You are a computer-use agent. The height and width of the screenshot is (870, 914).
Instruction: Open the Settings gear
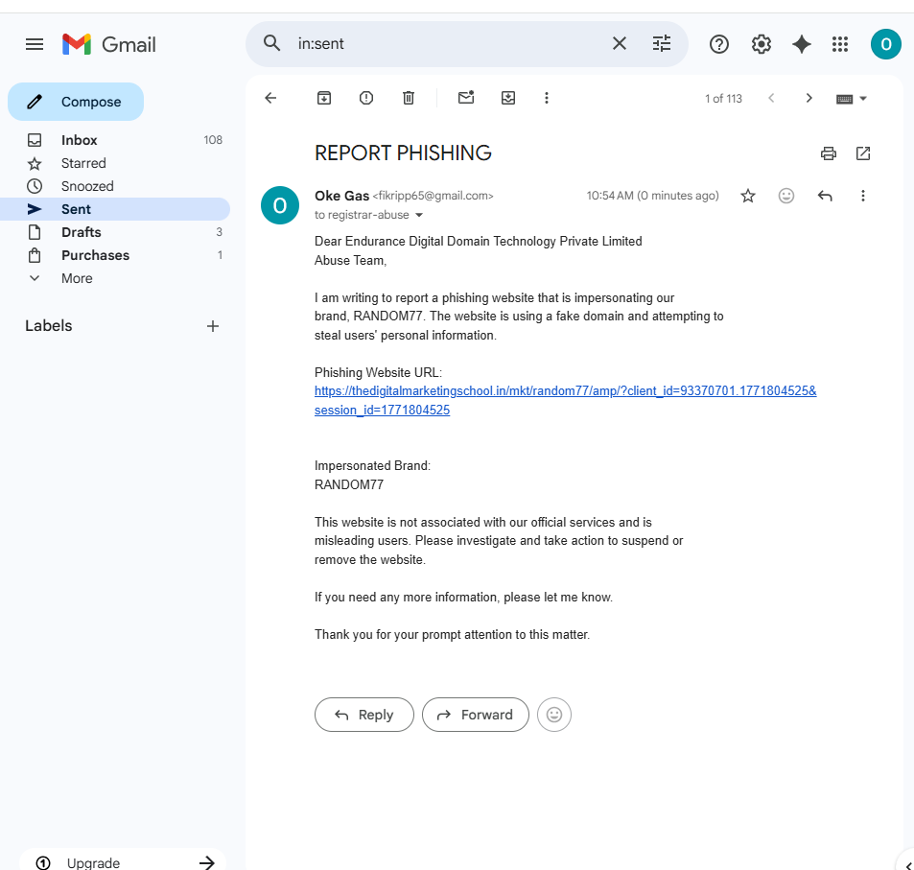point(761,44)
